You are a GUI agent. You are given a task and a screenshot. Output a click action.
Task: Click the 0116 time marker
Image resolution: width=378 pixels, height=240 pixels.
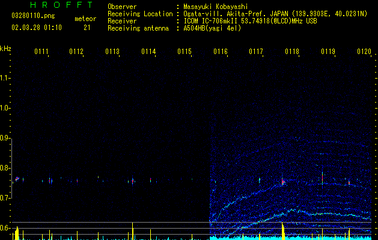(x=221, y=52)
